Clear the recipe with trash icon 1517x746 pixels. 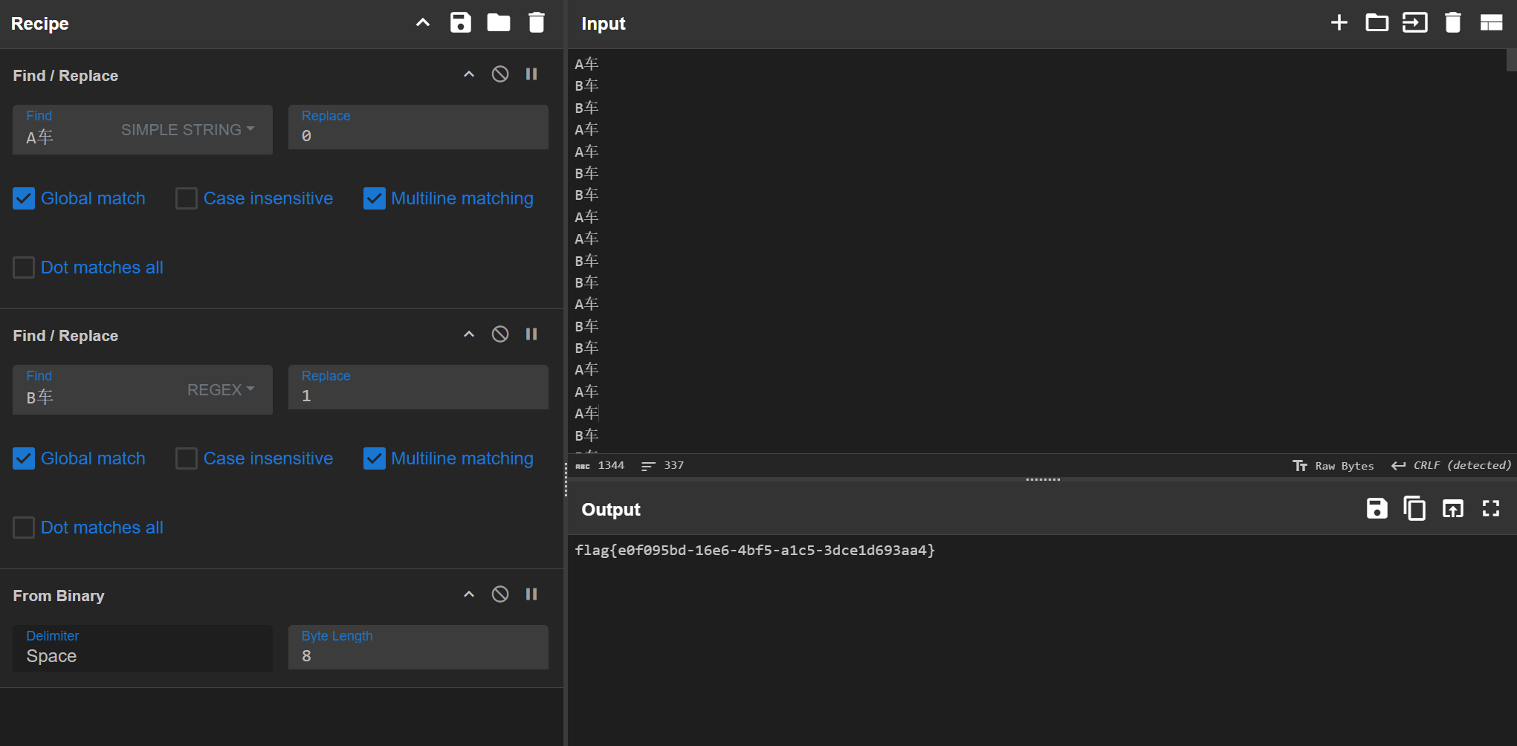coord(537,23)
